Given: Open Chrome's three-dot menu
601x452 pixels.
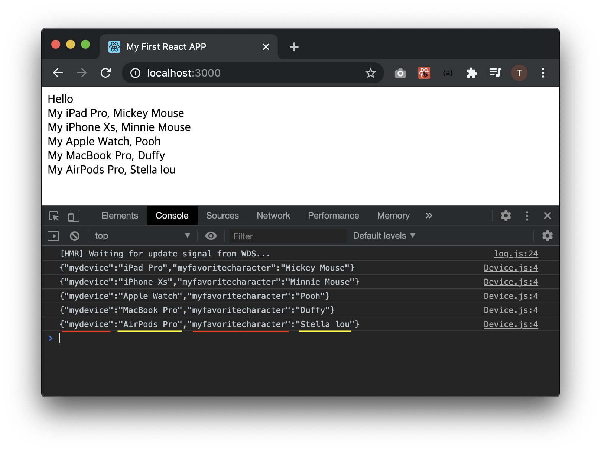Looking at the screenshot, I should 543,73.
